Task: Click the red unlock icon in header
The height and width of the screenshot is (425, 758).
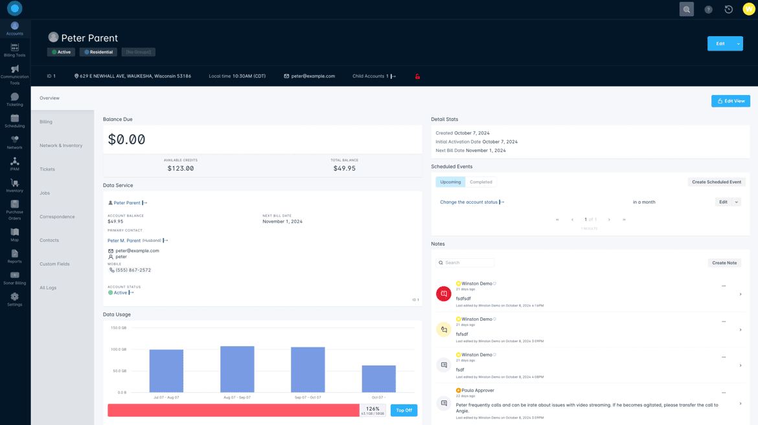Action: point(417,76)
